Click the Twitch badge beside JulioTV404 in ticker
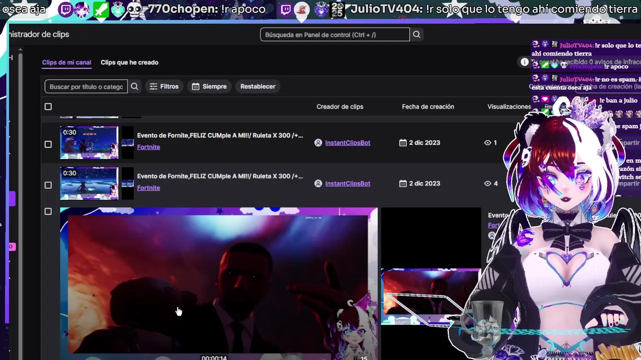The height and width of the screenshot is (360, 641). point(285,9)
